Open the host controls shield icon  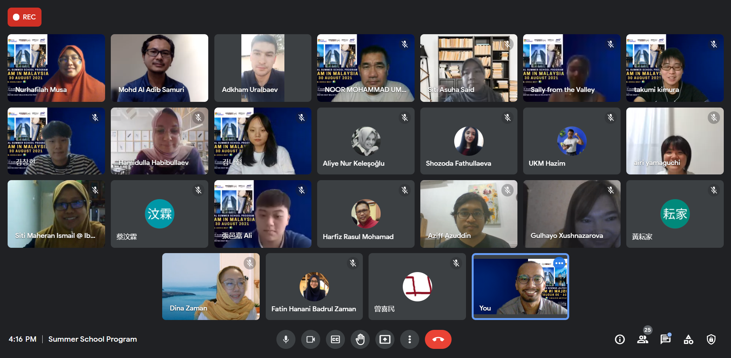pyautogui.click(x=711, y=339)
